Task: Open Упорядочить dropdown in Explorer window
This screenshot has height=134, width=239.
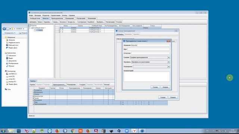Action: (10, 33)
